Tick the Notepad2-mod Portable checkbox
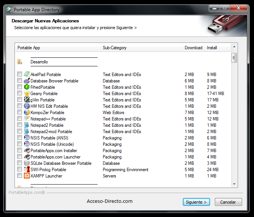Screen dimensions: 254x217 (x=19, y=131)
